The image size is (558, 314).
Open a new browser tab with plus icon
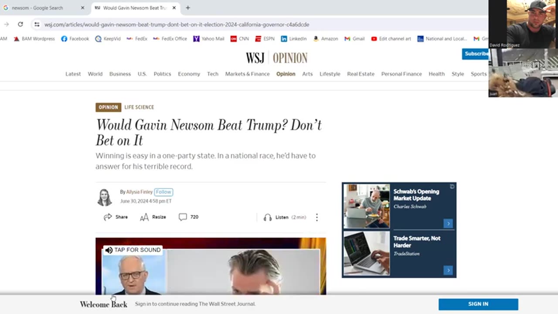click(188, 8)
